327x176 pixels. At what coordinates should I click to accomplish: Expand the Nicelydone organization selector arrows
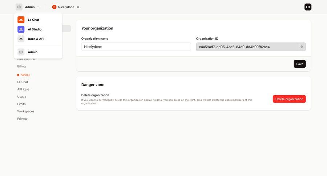[78, 7]
